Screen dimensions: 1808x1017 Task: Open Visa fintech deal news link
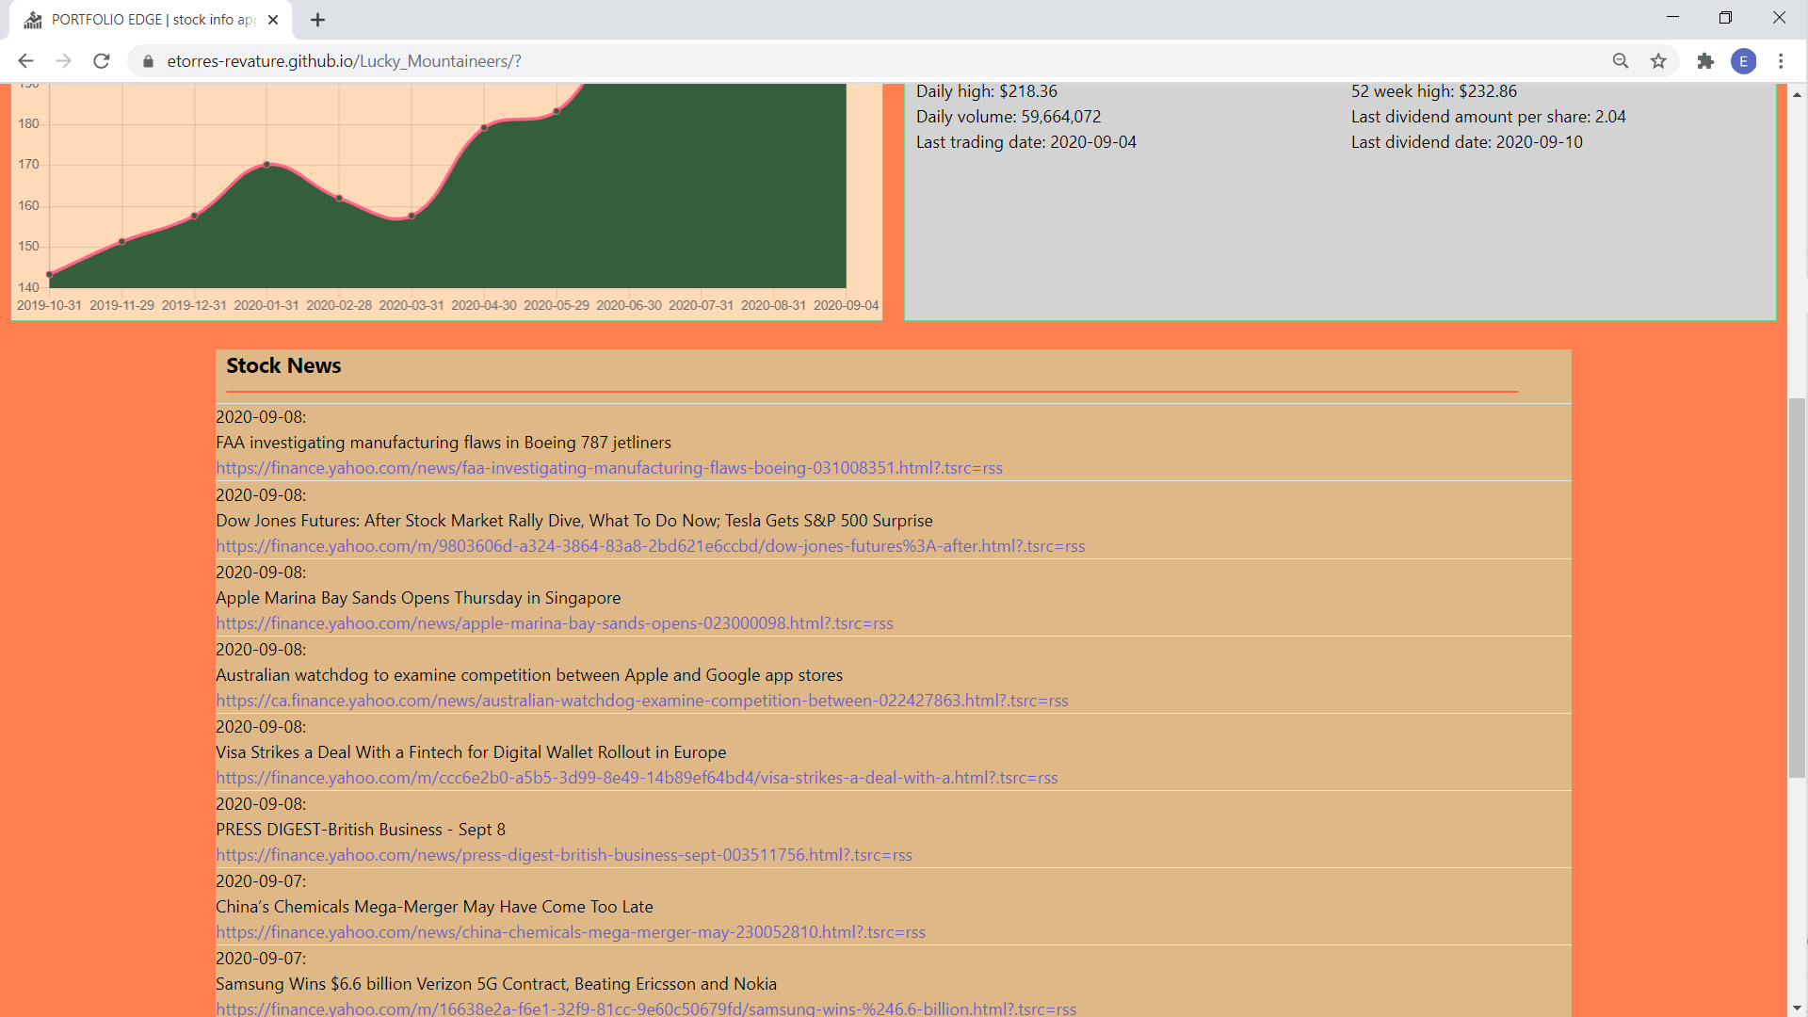pyautogui.click(x=637, y=778)
